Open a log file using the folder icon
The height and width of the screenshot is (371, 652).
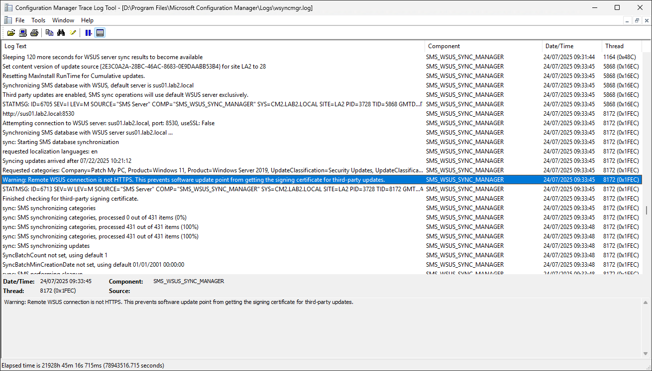(11, 32)
